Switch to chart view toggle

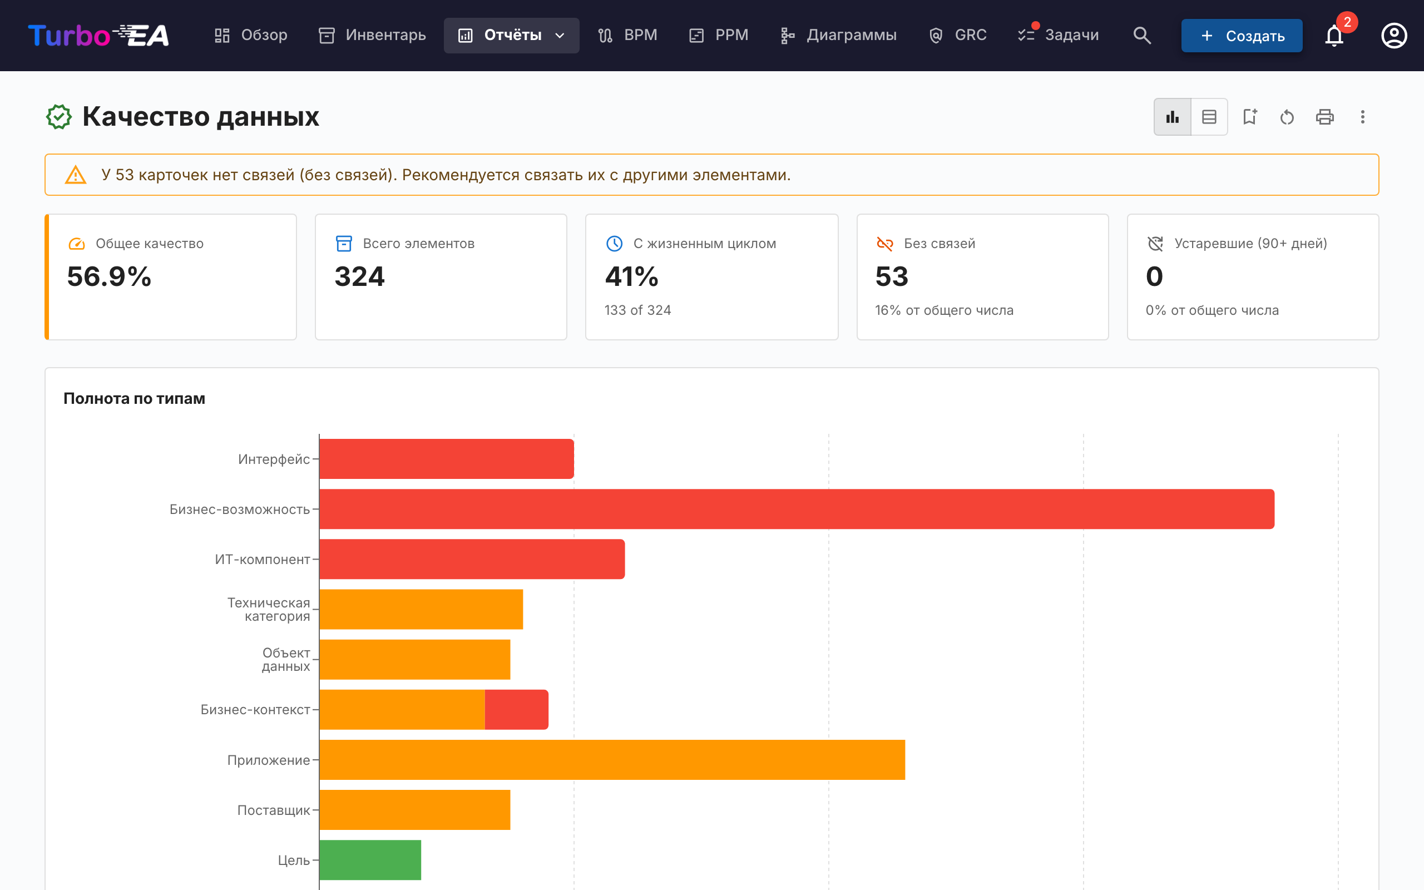click(1172, 117)
